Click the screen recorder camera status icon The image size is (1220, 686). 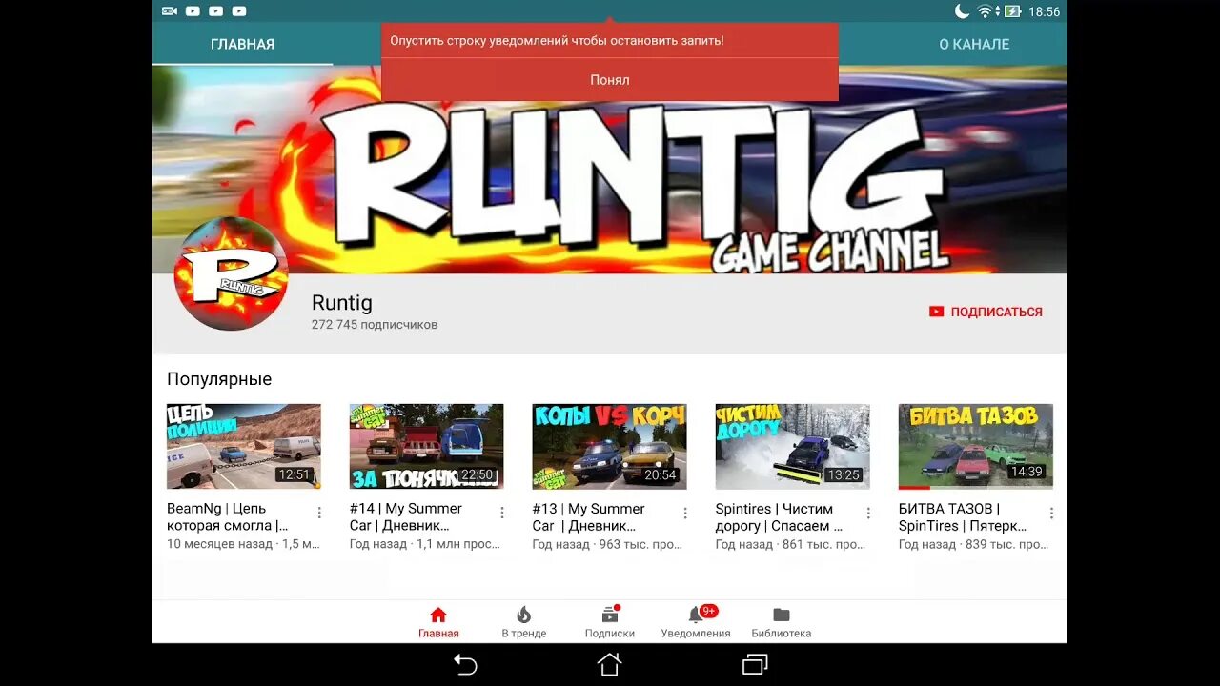(x=170, y=11)
